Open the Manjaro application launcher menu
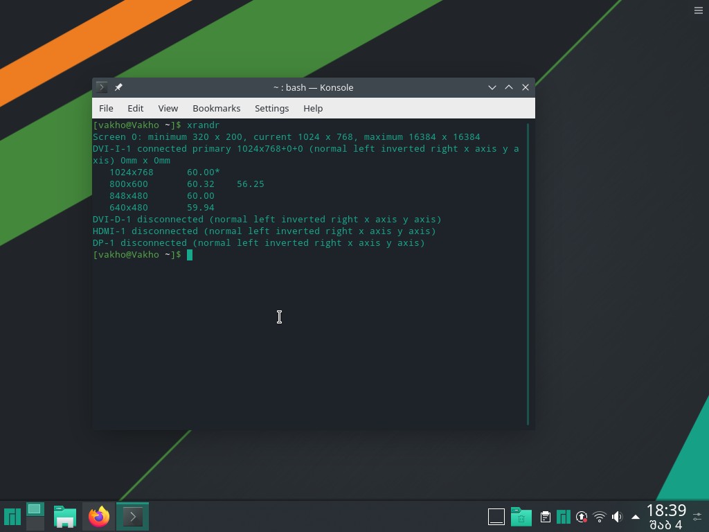Screen dimensions: 709x532 click(12, 517)
